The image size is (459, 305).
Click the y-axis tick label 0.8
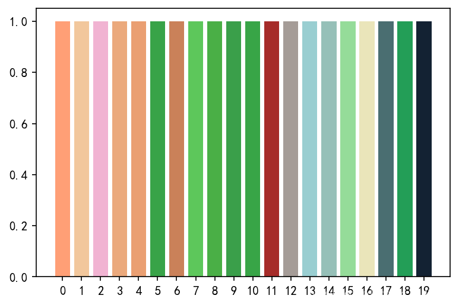(18, 73)
